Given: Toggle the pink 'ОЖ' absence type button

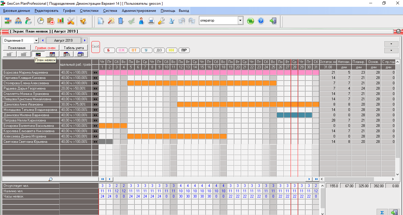Looking at the screenshot, I should point(122,50).
